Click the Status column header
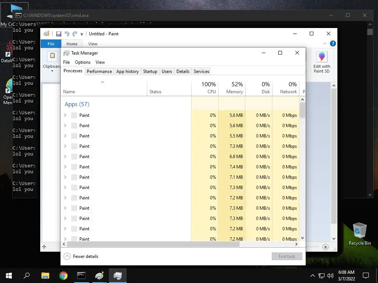Screen dimensions: 378x283 point(169,88)
